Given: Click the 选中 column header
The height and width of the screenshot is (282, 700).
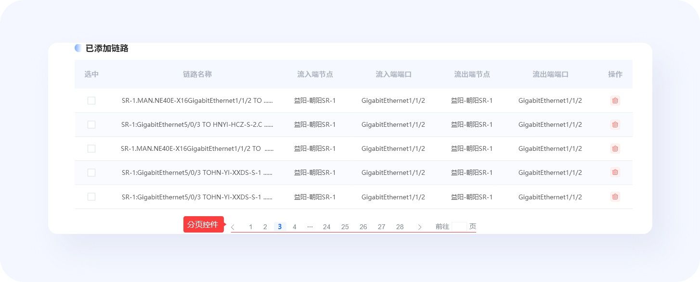Looking at the screenshot, I should click(91, 74).
